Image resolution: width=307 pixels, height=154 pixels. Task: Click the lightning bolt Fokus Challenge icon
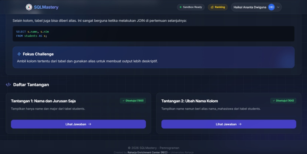point(19,54)
